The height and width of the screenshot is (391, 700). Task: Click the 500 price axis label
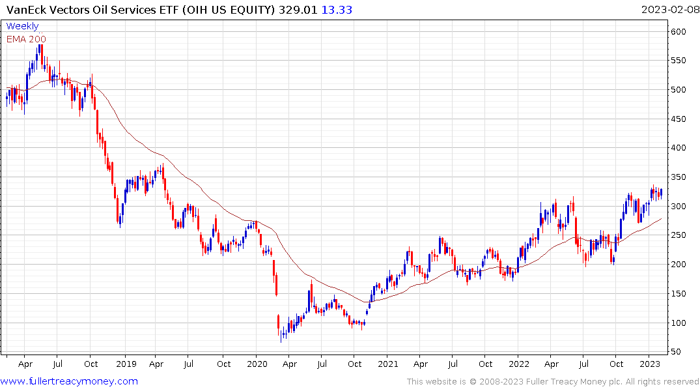click(678, 89)
